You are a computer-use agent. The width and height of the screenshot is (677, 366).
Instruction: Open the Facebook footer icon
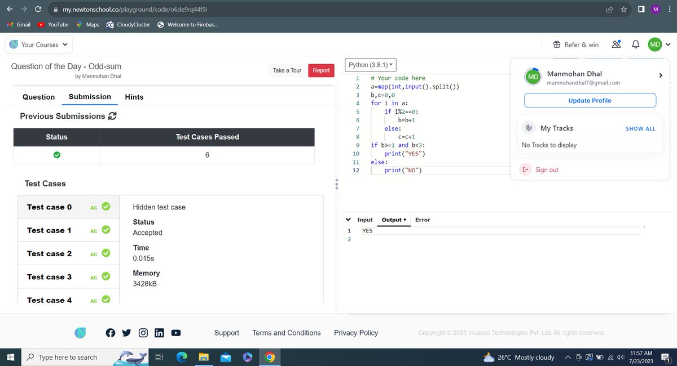(111, 333)
